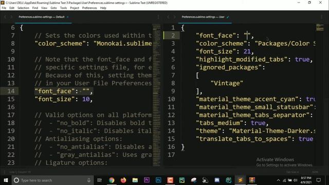The image size is (329, 185).
Task: Click the left pane minimap
Action: click(x=156, y=95)
